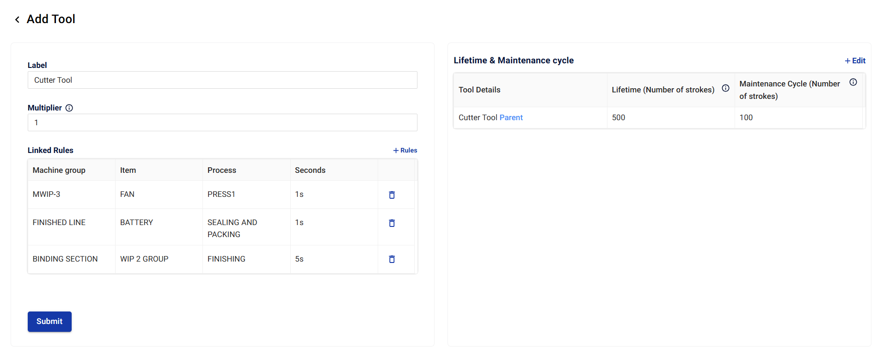Click + Edit for Lifetime & Maintenance
Screen dimensions: 877x354
(855, 61)
